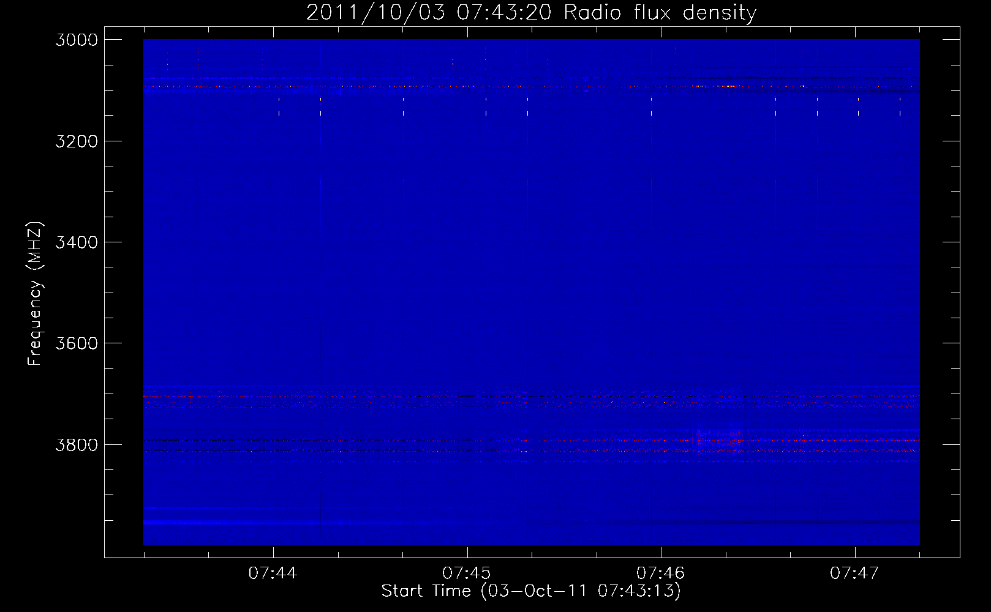Viewport: 991px width, 612px height.
Task: Click the "Frequency (MHZ)" axis label
Action: (35, 294)
